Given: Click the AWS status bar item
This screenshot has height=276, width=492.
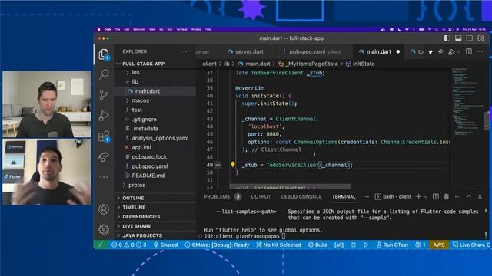Looking at the screenshot, I should [x=439, y=245].
